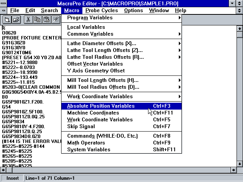Select Skip Signal menu entry

[121, 126]
